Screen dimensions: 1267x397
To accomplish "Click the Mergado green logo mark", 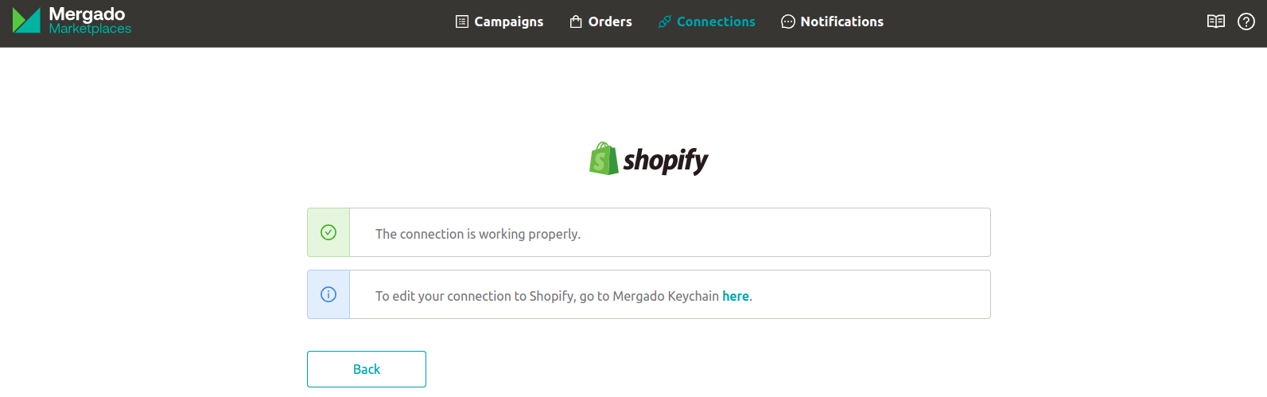I will point(26,21).
